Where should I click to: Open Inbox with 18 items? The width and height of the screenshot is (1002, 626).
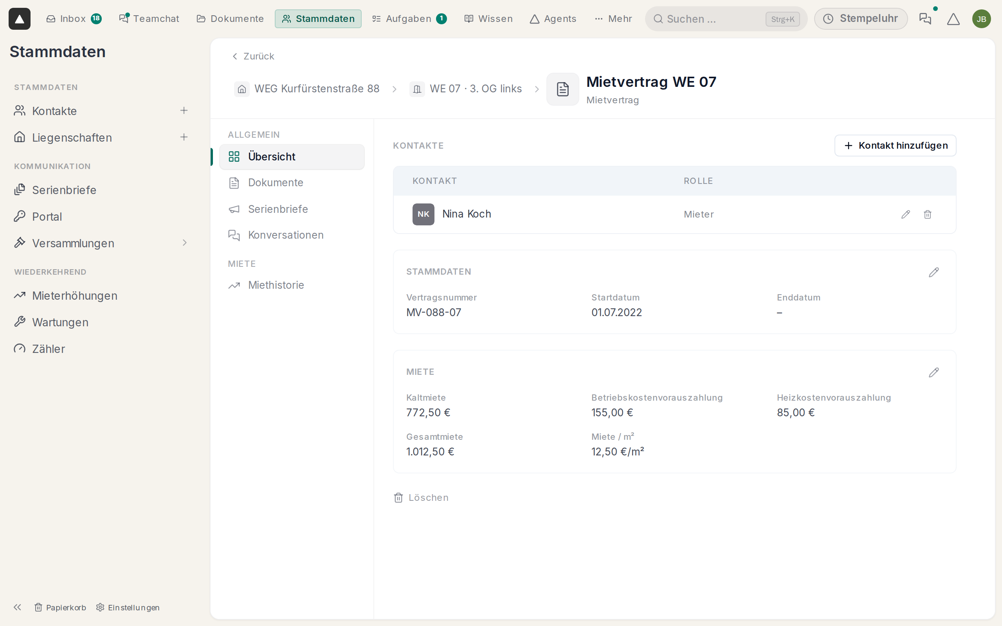[74, 19]
